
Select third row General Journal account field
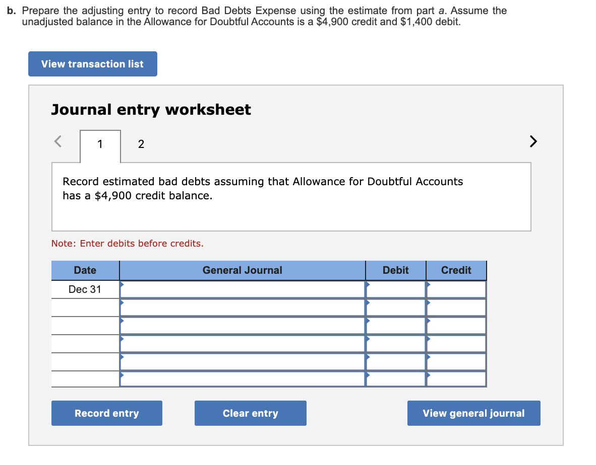click(243, 326)
